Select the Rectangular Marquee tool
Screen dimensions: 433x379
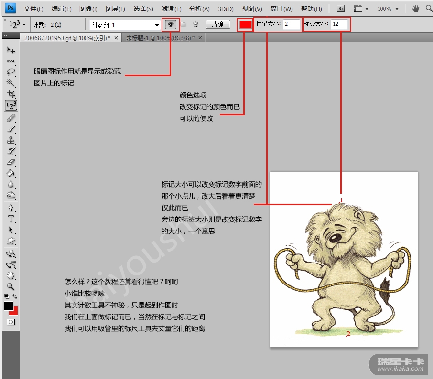pos(11,61)
